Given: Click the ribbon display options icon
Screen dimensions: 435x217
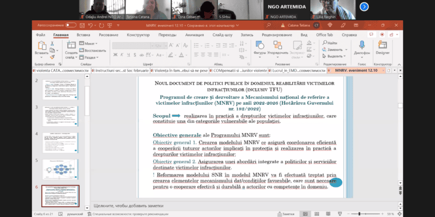Looking at the screenshot, I should pos(356,25).
